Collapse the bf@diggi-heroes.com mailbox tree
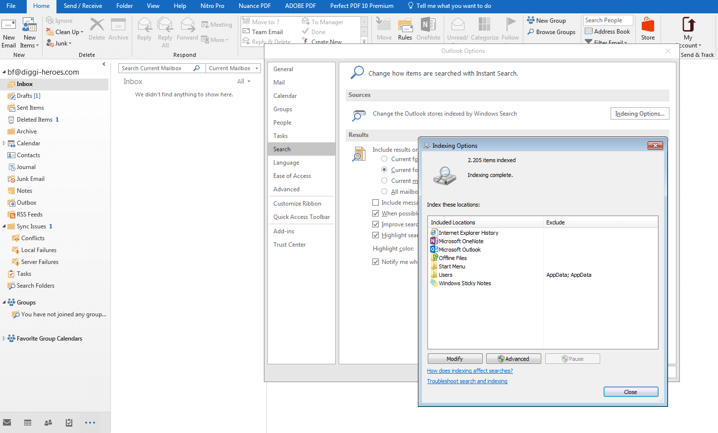The height and width of the screenshot is (433, 718). pyautogui.click(x=4, y=71)
